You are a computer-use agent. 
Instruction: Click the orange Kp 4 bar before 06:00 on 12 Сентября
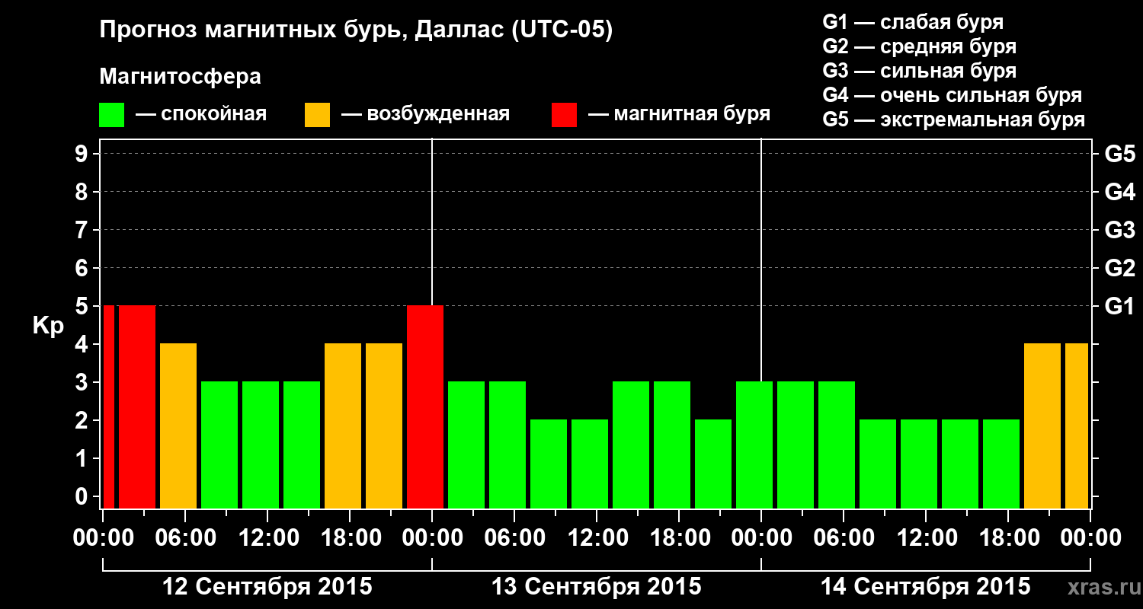(x=178, y=426)
